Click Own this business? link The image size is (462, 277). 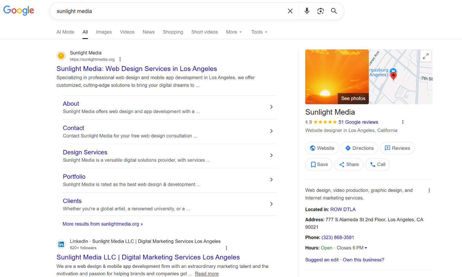point(364,260)
